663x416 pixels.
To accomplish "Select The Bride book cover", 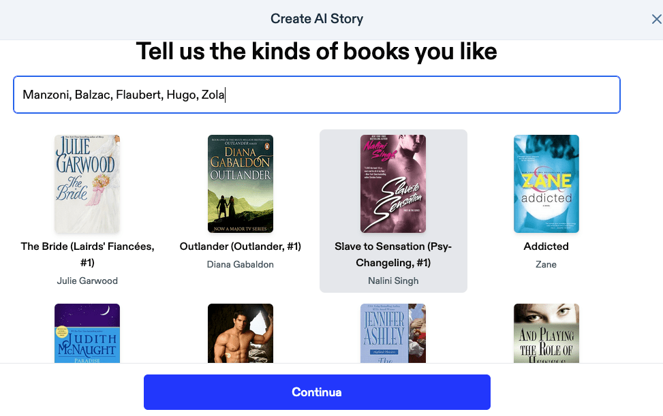I will [x=87, y=184].
